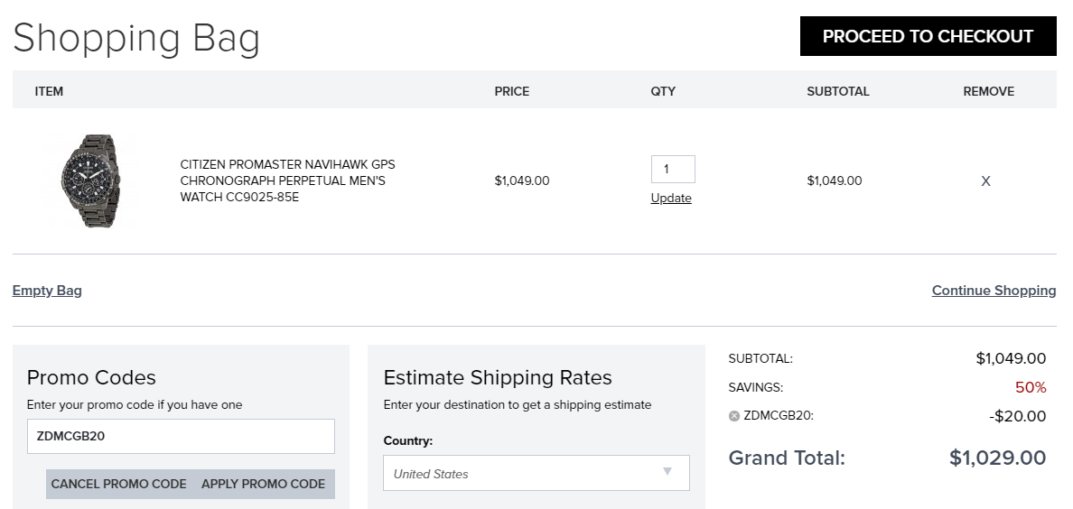Click the QTY column header
Screen dimensions: 1073x509
tap(663, 92)
